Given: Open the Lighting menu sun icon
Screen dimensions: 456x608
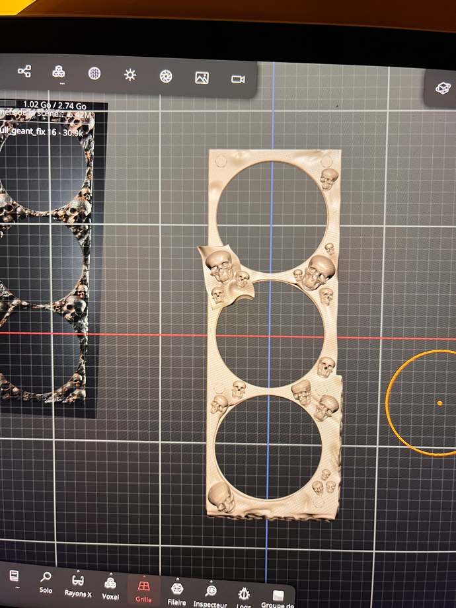Looking at the screenshot, I should click(x=130, y=75).
